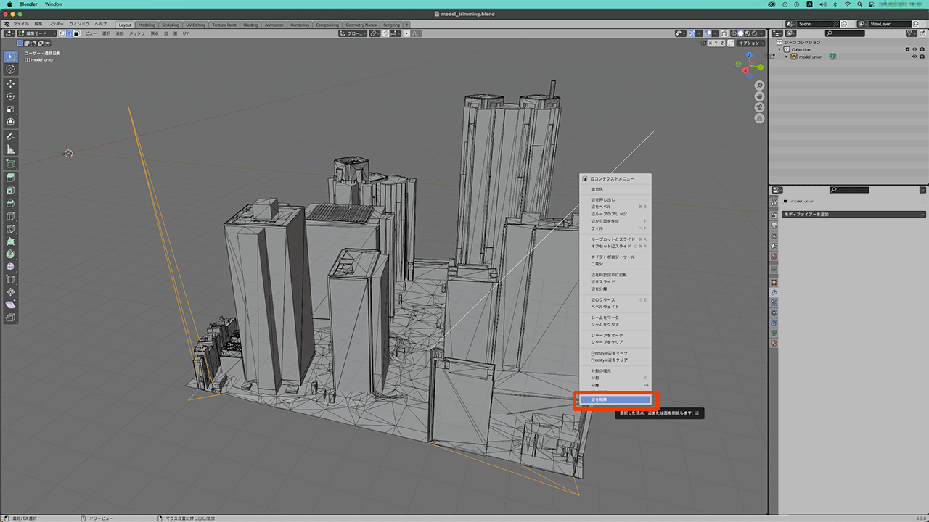
Task: Click the ViewLayer name field
Action: pos(891,24)
